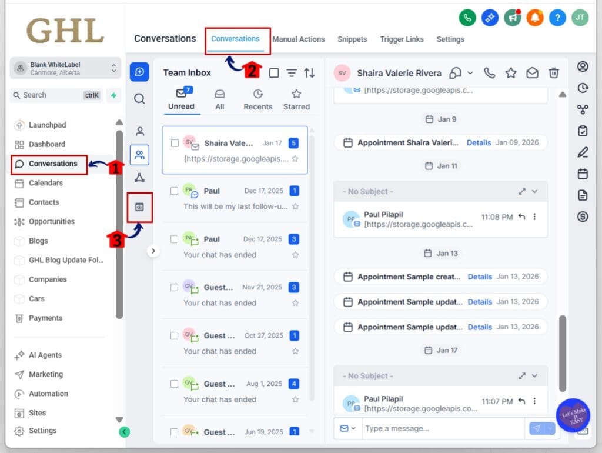Click the green phone dialer icon
Screen dimensions: 602x453
tap(467, 18)
